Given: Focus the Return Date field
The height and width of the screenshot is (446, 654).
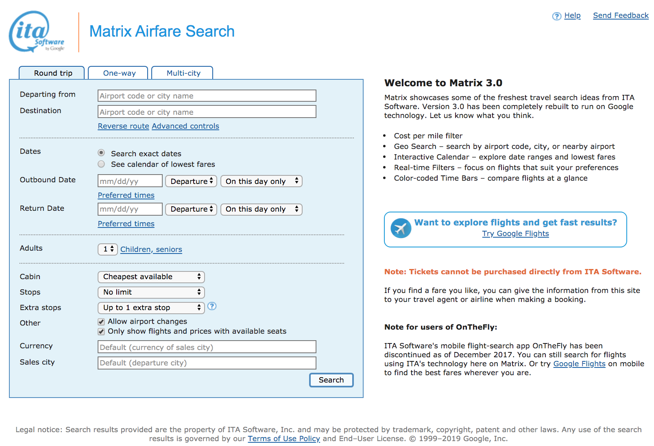Looking at the screenshot, I should click(130, 209).
